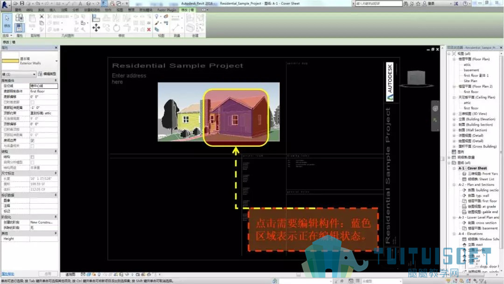Select Site Plan in the project browser
Image resolution: width=504 pixels, height=284 pixels.
pyautogui.click(x=470, y=81)
